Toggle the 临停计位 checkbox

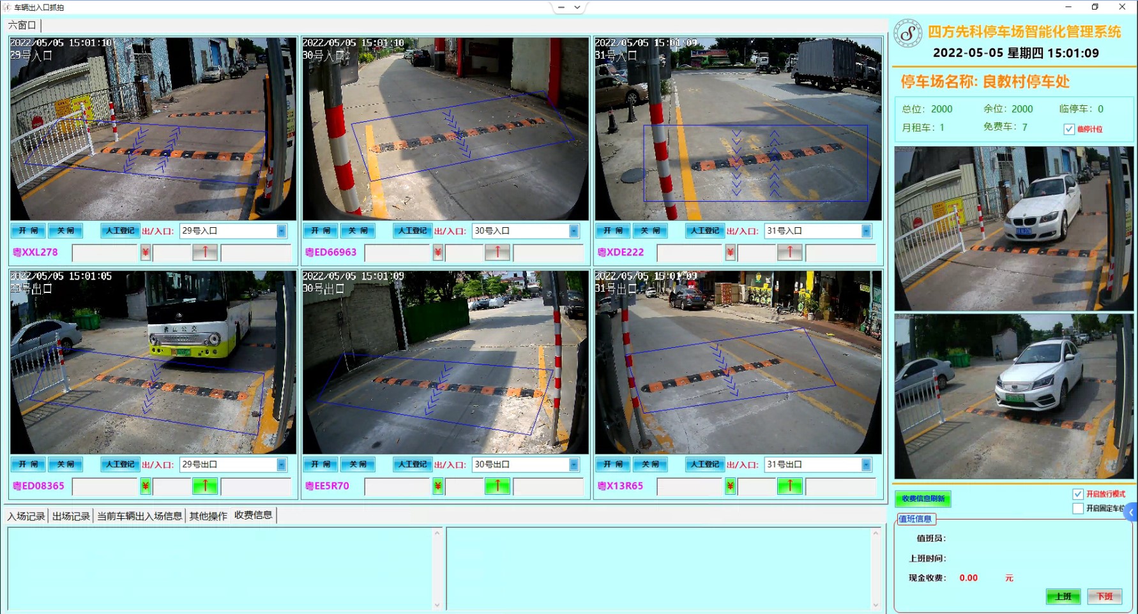[1069, 129]
